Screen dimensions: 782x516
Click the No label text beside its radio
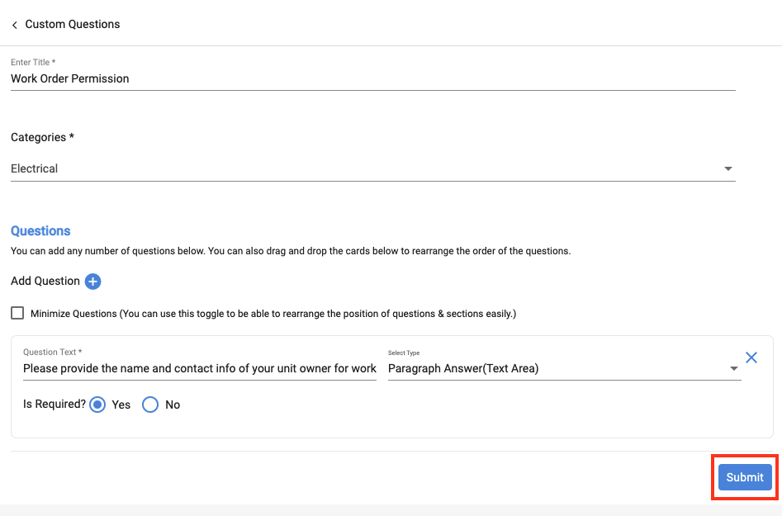(x=173, y=405)
